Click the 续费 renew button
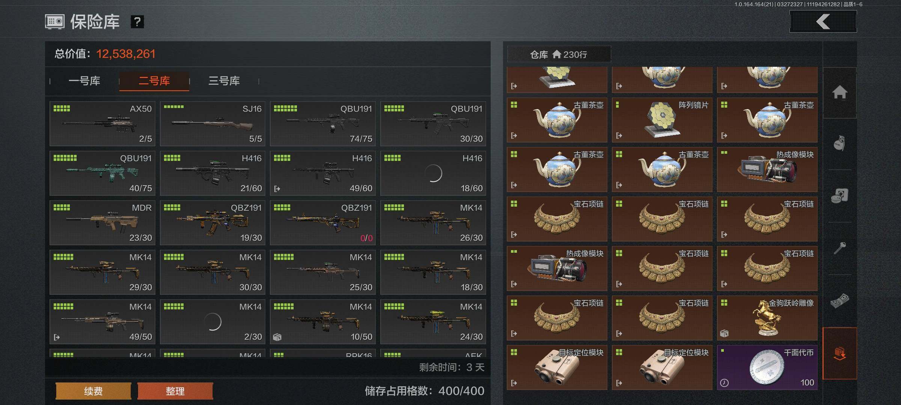The image size is (901, 405). pos(93,391)
